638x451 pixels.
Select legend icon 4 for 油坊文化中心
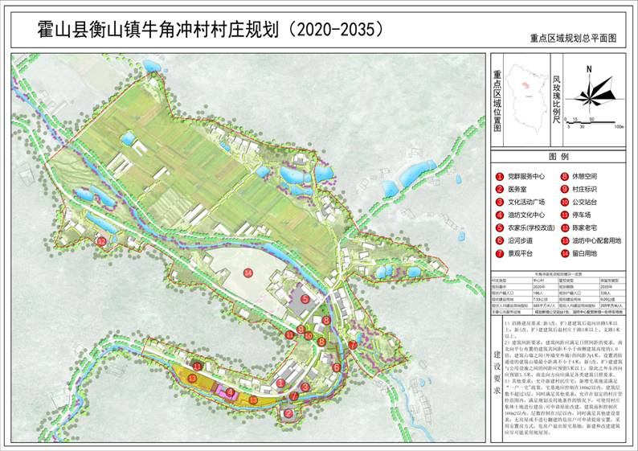click(x=498, y=215)
